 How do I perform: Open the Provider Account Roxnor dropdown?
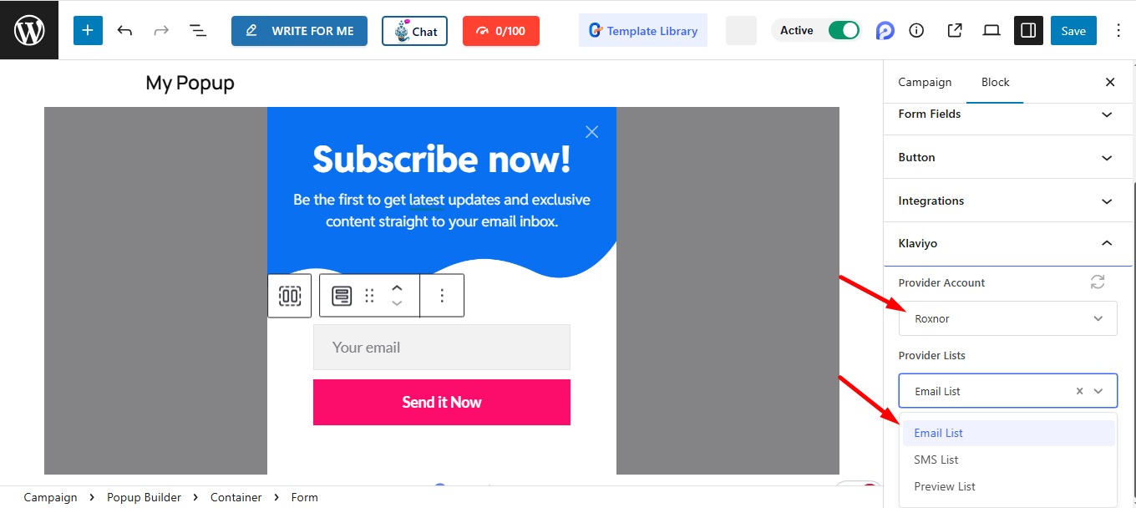[x=1007, y=318]
